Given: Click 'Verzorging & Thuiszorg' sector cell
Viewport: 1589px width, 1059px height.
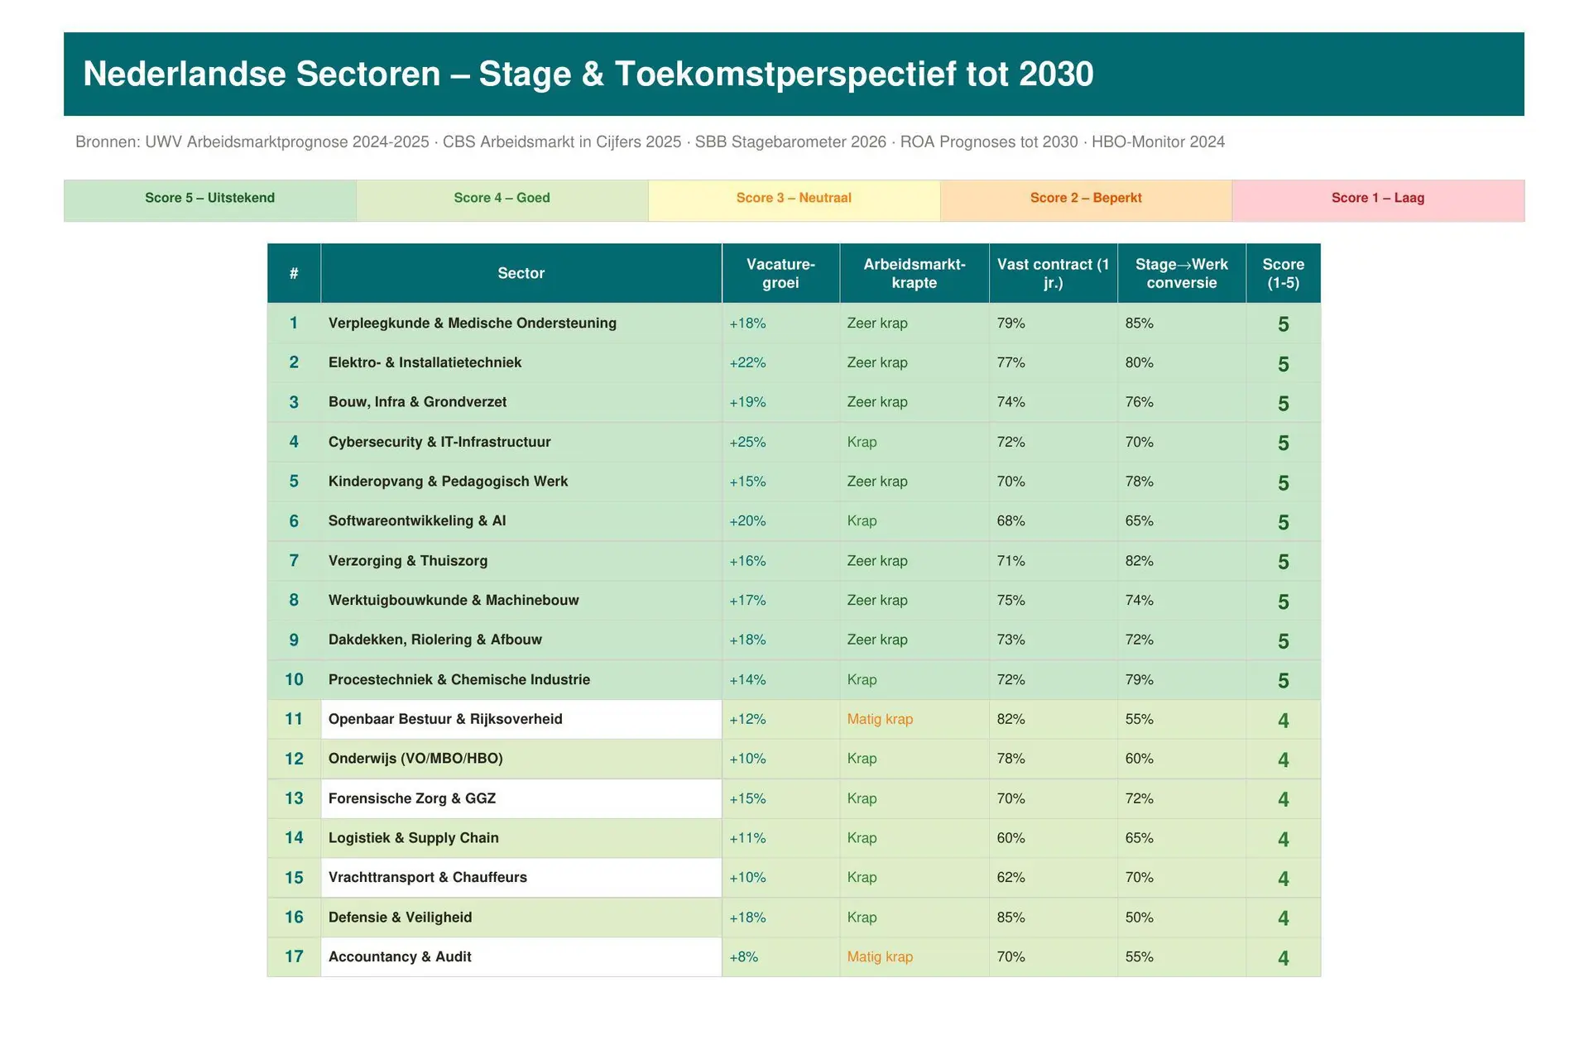Looking at the screenshot, I should pos(521,561).
